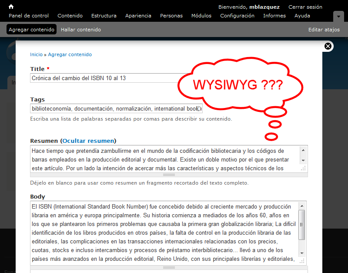Viewport: 348px width, 273px height.
Task: Click the Resumen scrollbar down arrow
Action: [303, 160]
